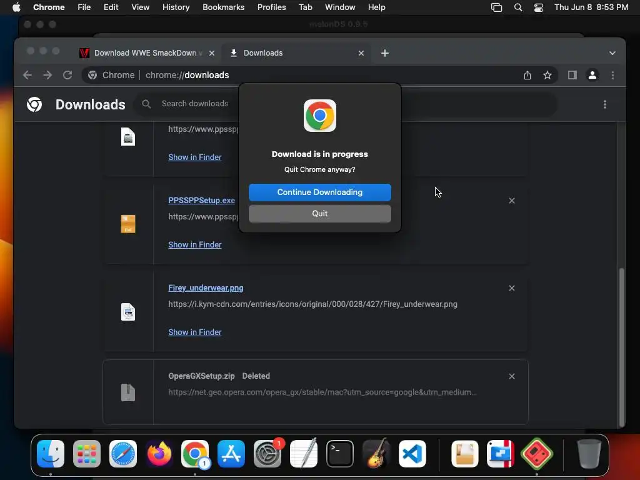640x480 pixels.
Task: Open Control Center in the menu bar
Action: 539,7
